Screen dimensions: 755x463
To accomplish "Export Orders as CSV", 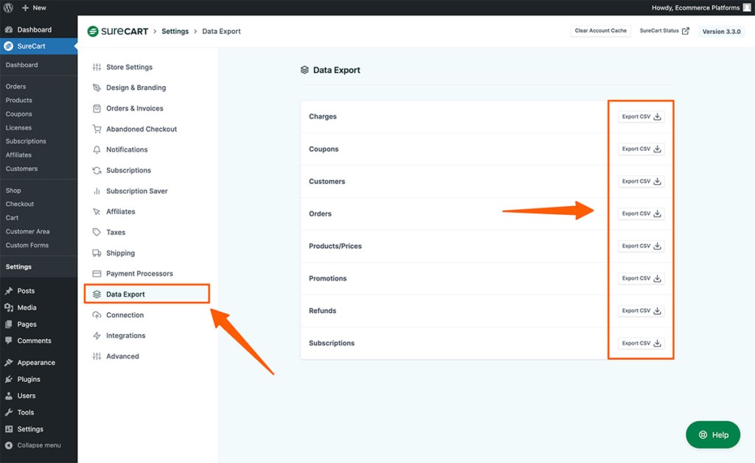I will (641, 213).
